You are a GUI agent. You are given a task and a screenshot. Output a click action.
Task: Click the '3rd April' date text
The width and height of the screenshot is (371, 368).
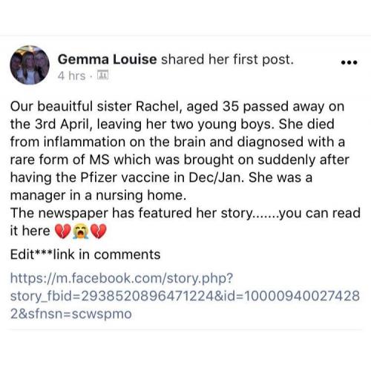64,124
